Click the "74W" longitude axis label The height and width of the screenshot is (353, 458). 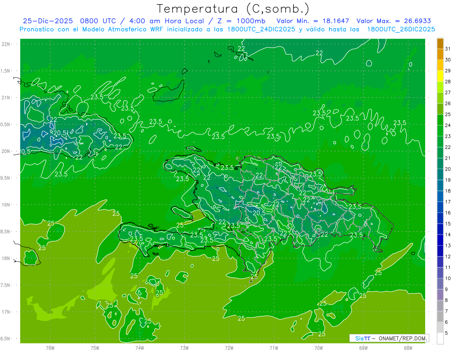[x=140, y=348]
